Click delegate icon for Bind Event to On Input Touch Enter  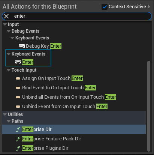18,88
